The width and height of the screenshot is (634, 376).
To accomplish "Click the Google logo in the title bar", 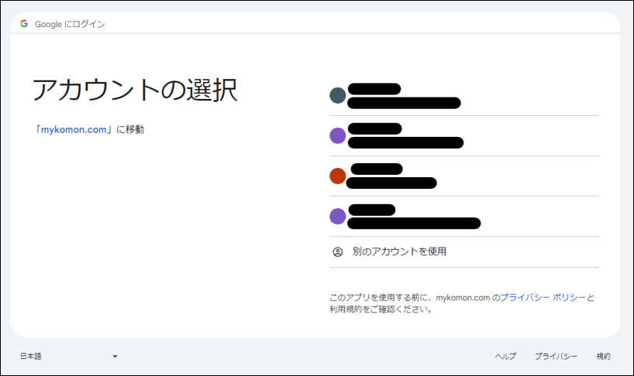I will coord(24,24).
